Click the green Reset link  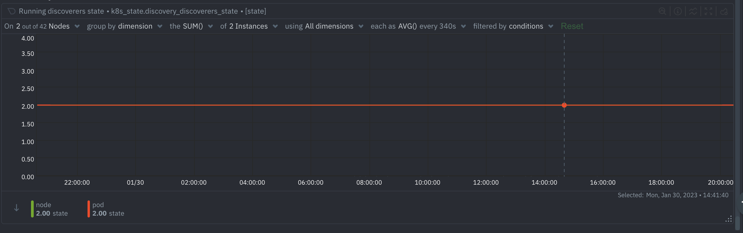(572, 26)
